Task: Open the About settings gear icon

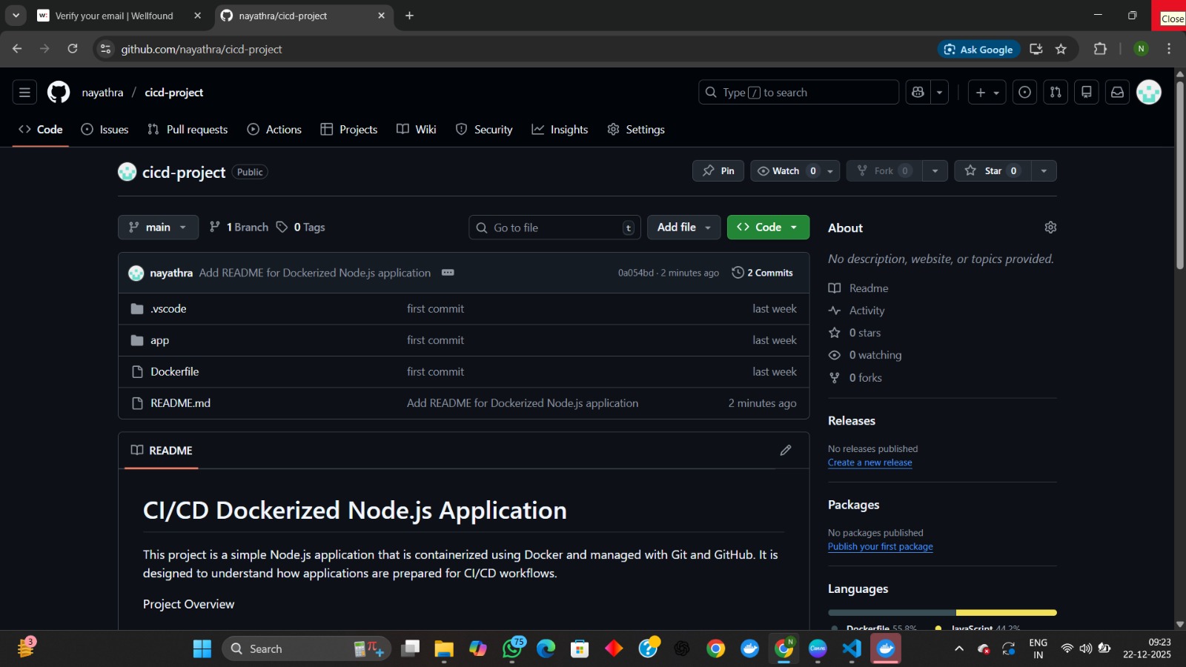Action: (1050, 228)
